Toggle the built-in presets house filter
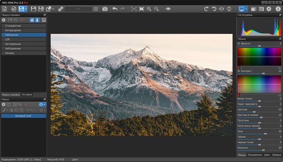The width and height of the screenshot is (283, 162). click(x=32, y=20)
